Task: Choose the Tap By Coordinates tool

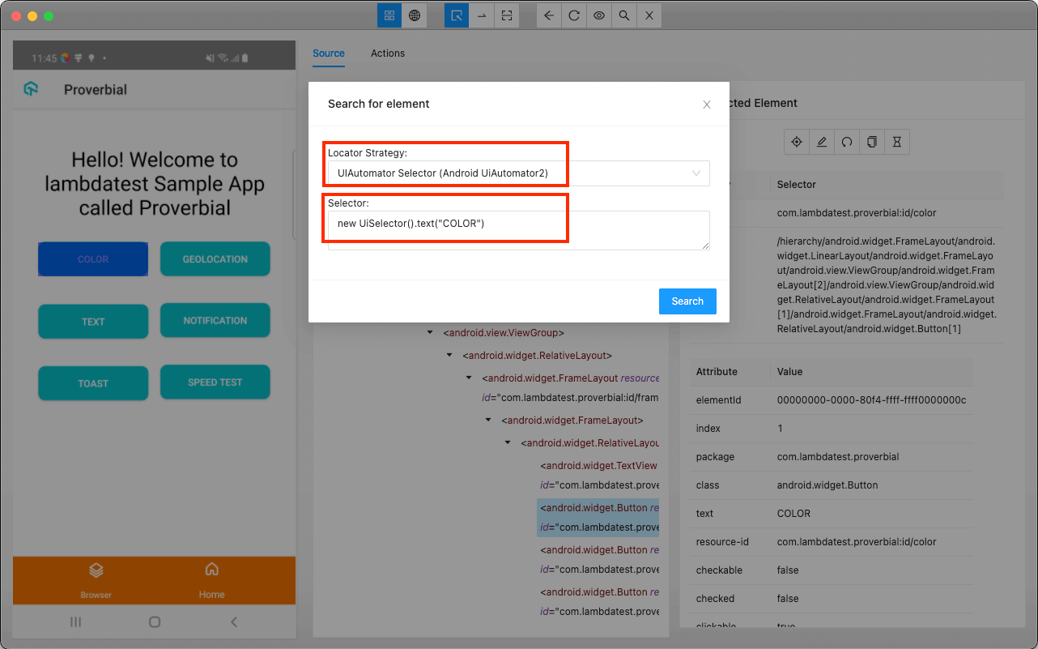Action: point(508,15)
